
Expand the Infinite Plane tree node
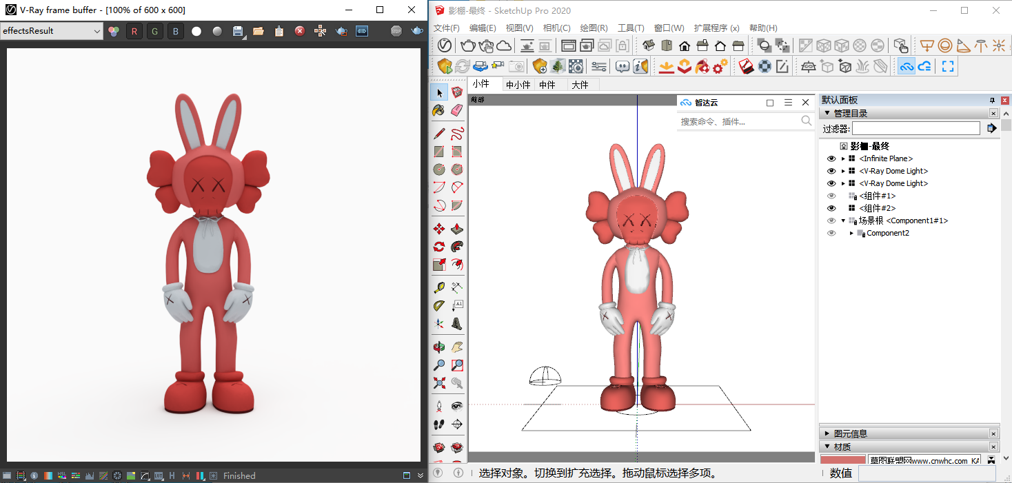click(843, 158)
